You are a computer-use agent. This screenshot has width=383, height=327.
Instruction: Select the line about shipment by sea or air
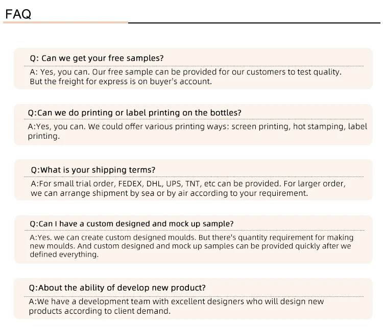pos(170,193)
